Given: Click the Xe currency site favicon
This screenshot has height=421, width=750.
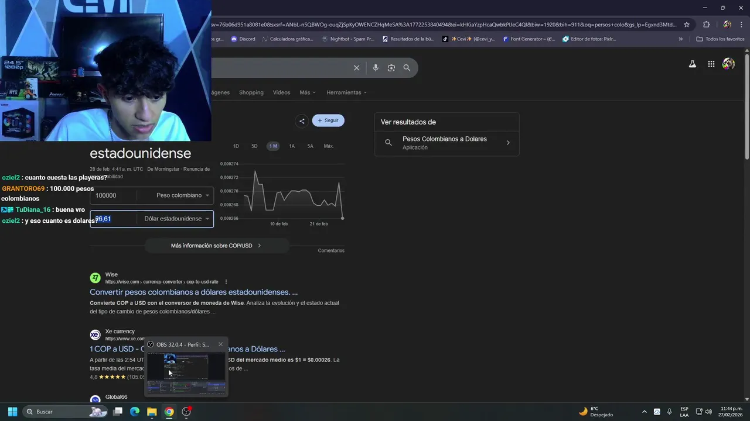Looking at the screenshot, I should coord(95,335).
